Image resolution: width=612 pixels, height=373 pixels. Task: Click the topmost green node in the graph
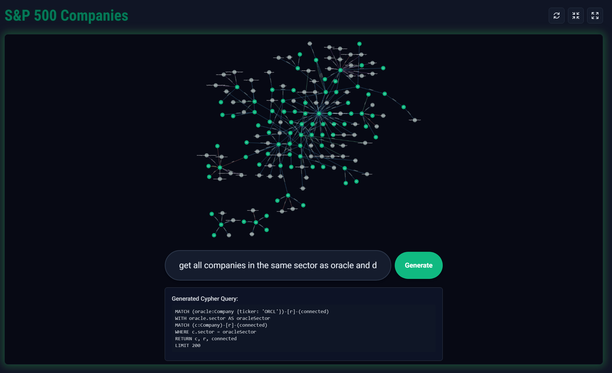tap(359, 44)
